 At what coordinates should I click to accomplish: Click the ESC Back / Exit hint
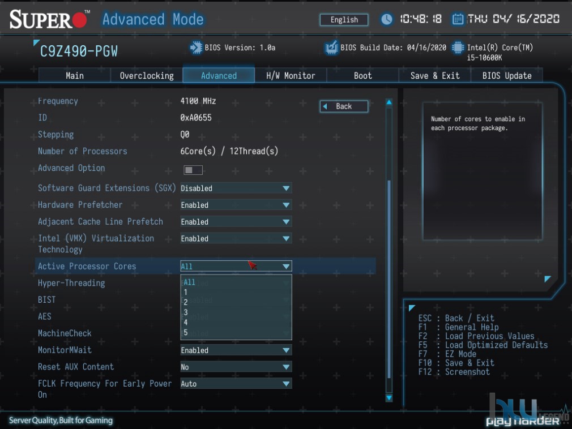click(x=456, y=318)
